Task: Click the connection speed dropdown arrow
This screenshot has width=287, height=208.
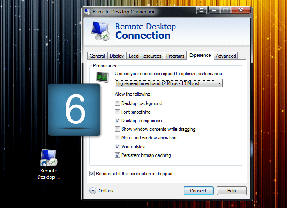Action: [x=219, y=83]
